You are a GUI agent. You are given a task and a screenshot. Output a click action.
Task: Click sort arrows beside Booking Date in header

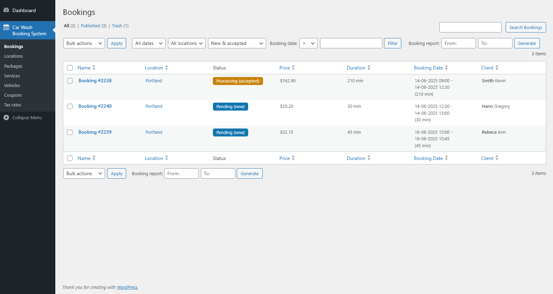coord(447,68)
